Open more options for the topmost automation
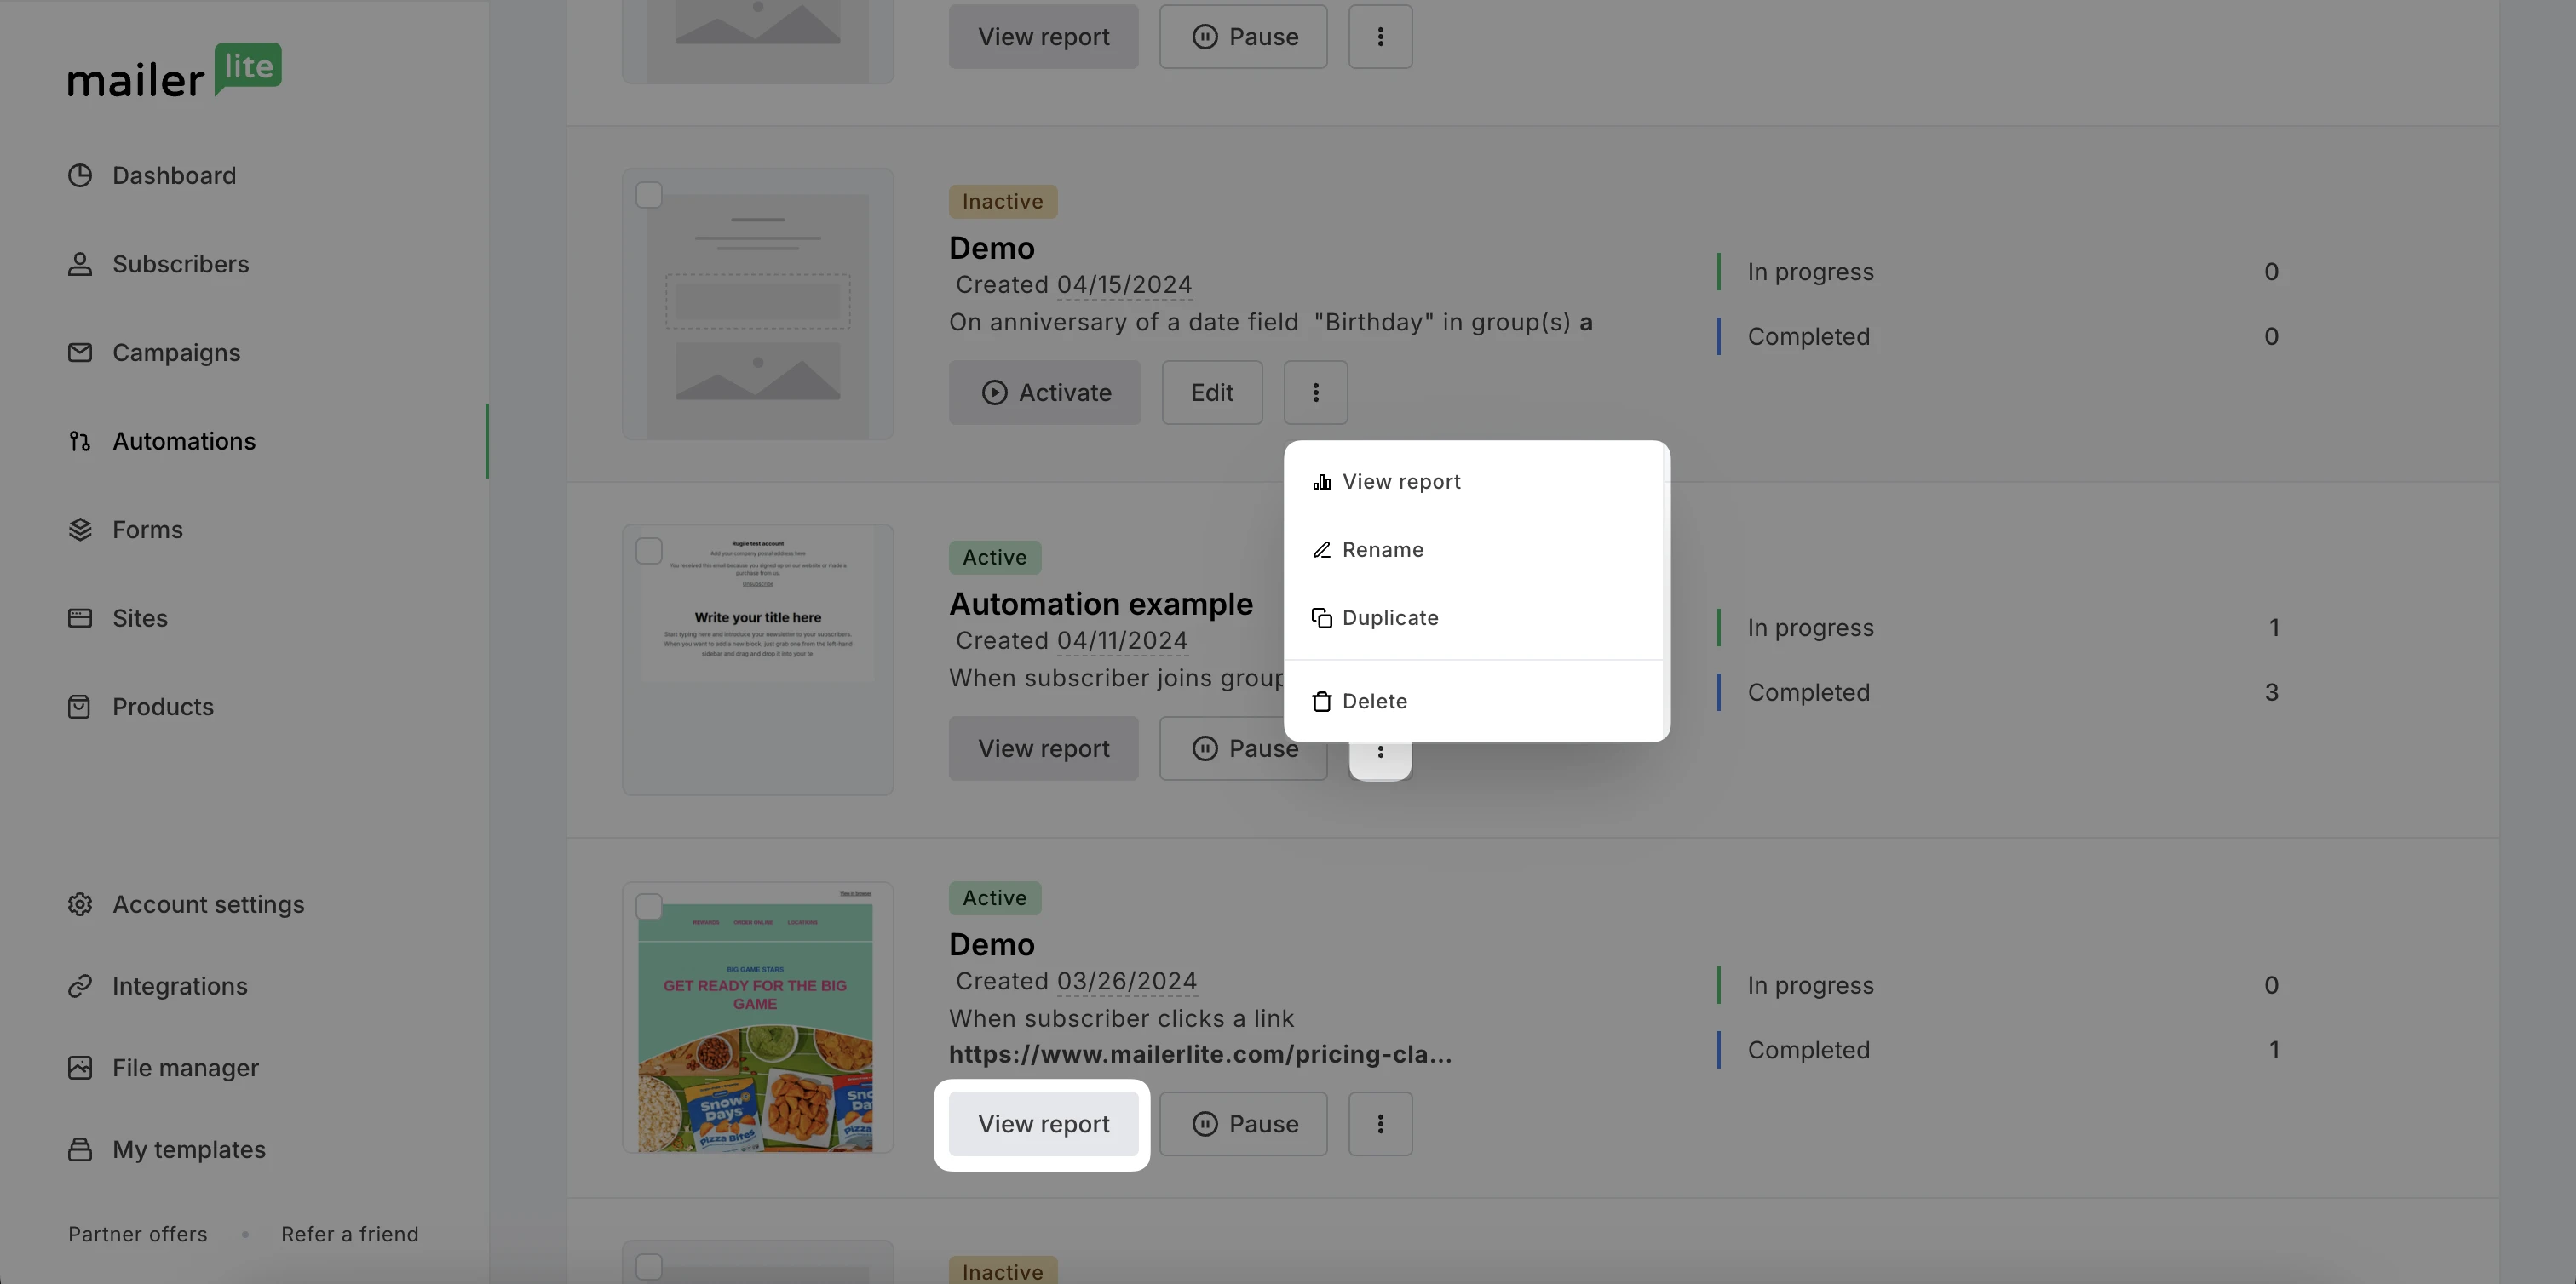This screenshot has height=1284, width=2576. point(1380,37)
